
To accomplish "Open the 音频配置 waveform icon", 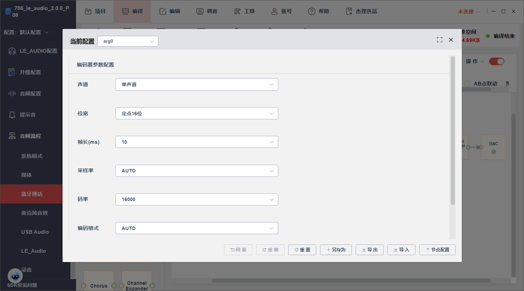I will (12, 93).
